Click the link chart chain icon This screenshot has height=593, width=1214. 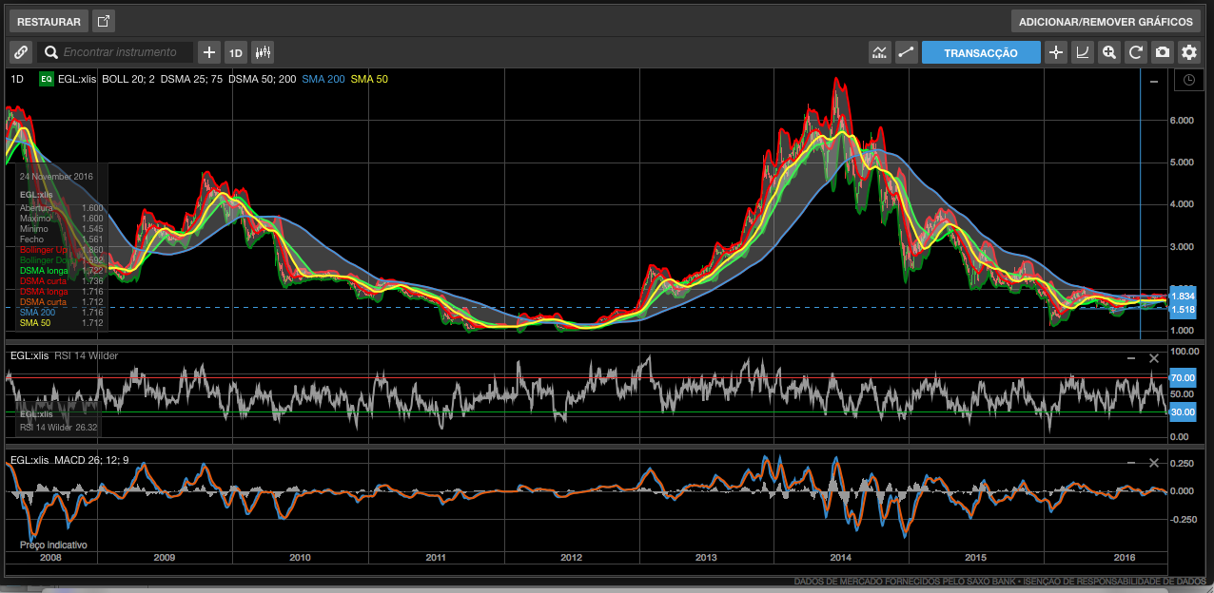21,52
